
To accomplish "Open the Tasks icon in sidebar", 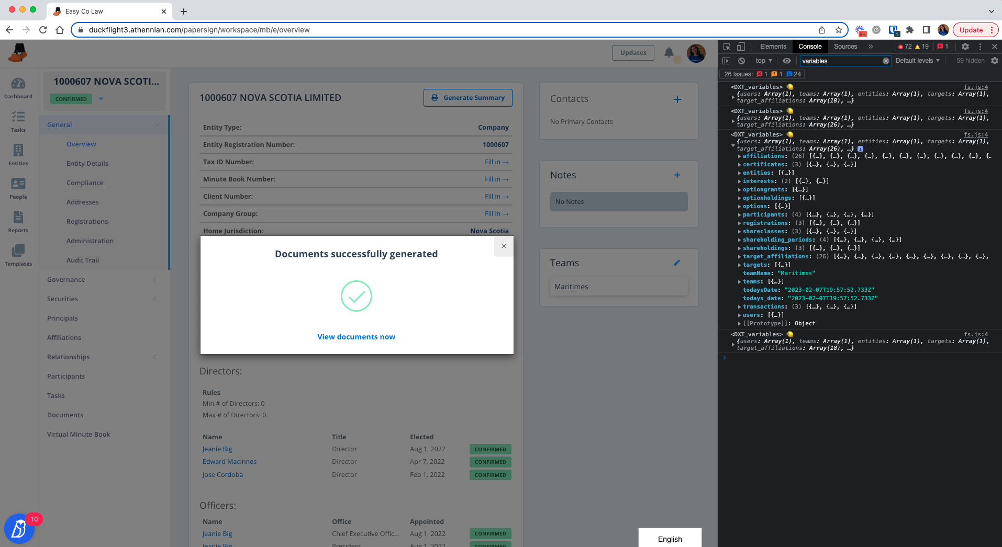I will click(18, 121).
